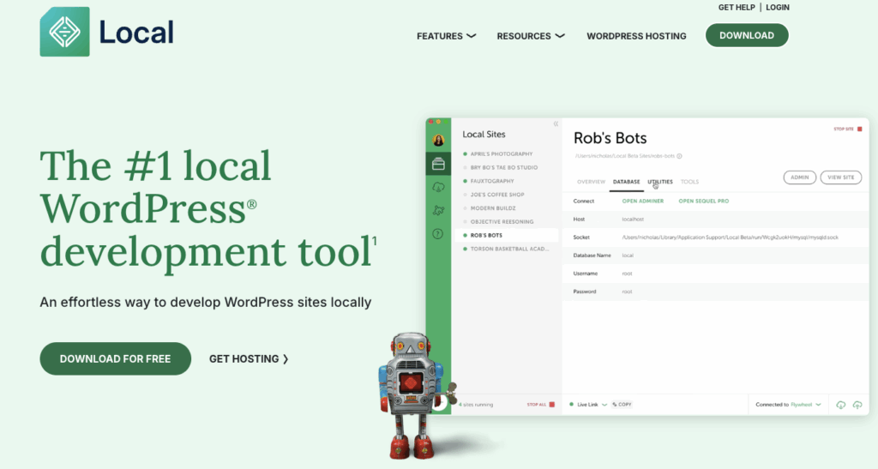Switch to the Database tab
878x469 pixels.
click(626, 182)
